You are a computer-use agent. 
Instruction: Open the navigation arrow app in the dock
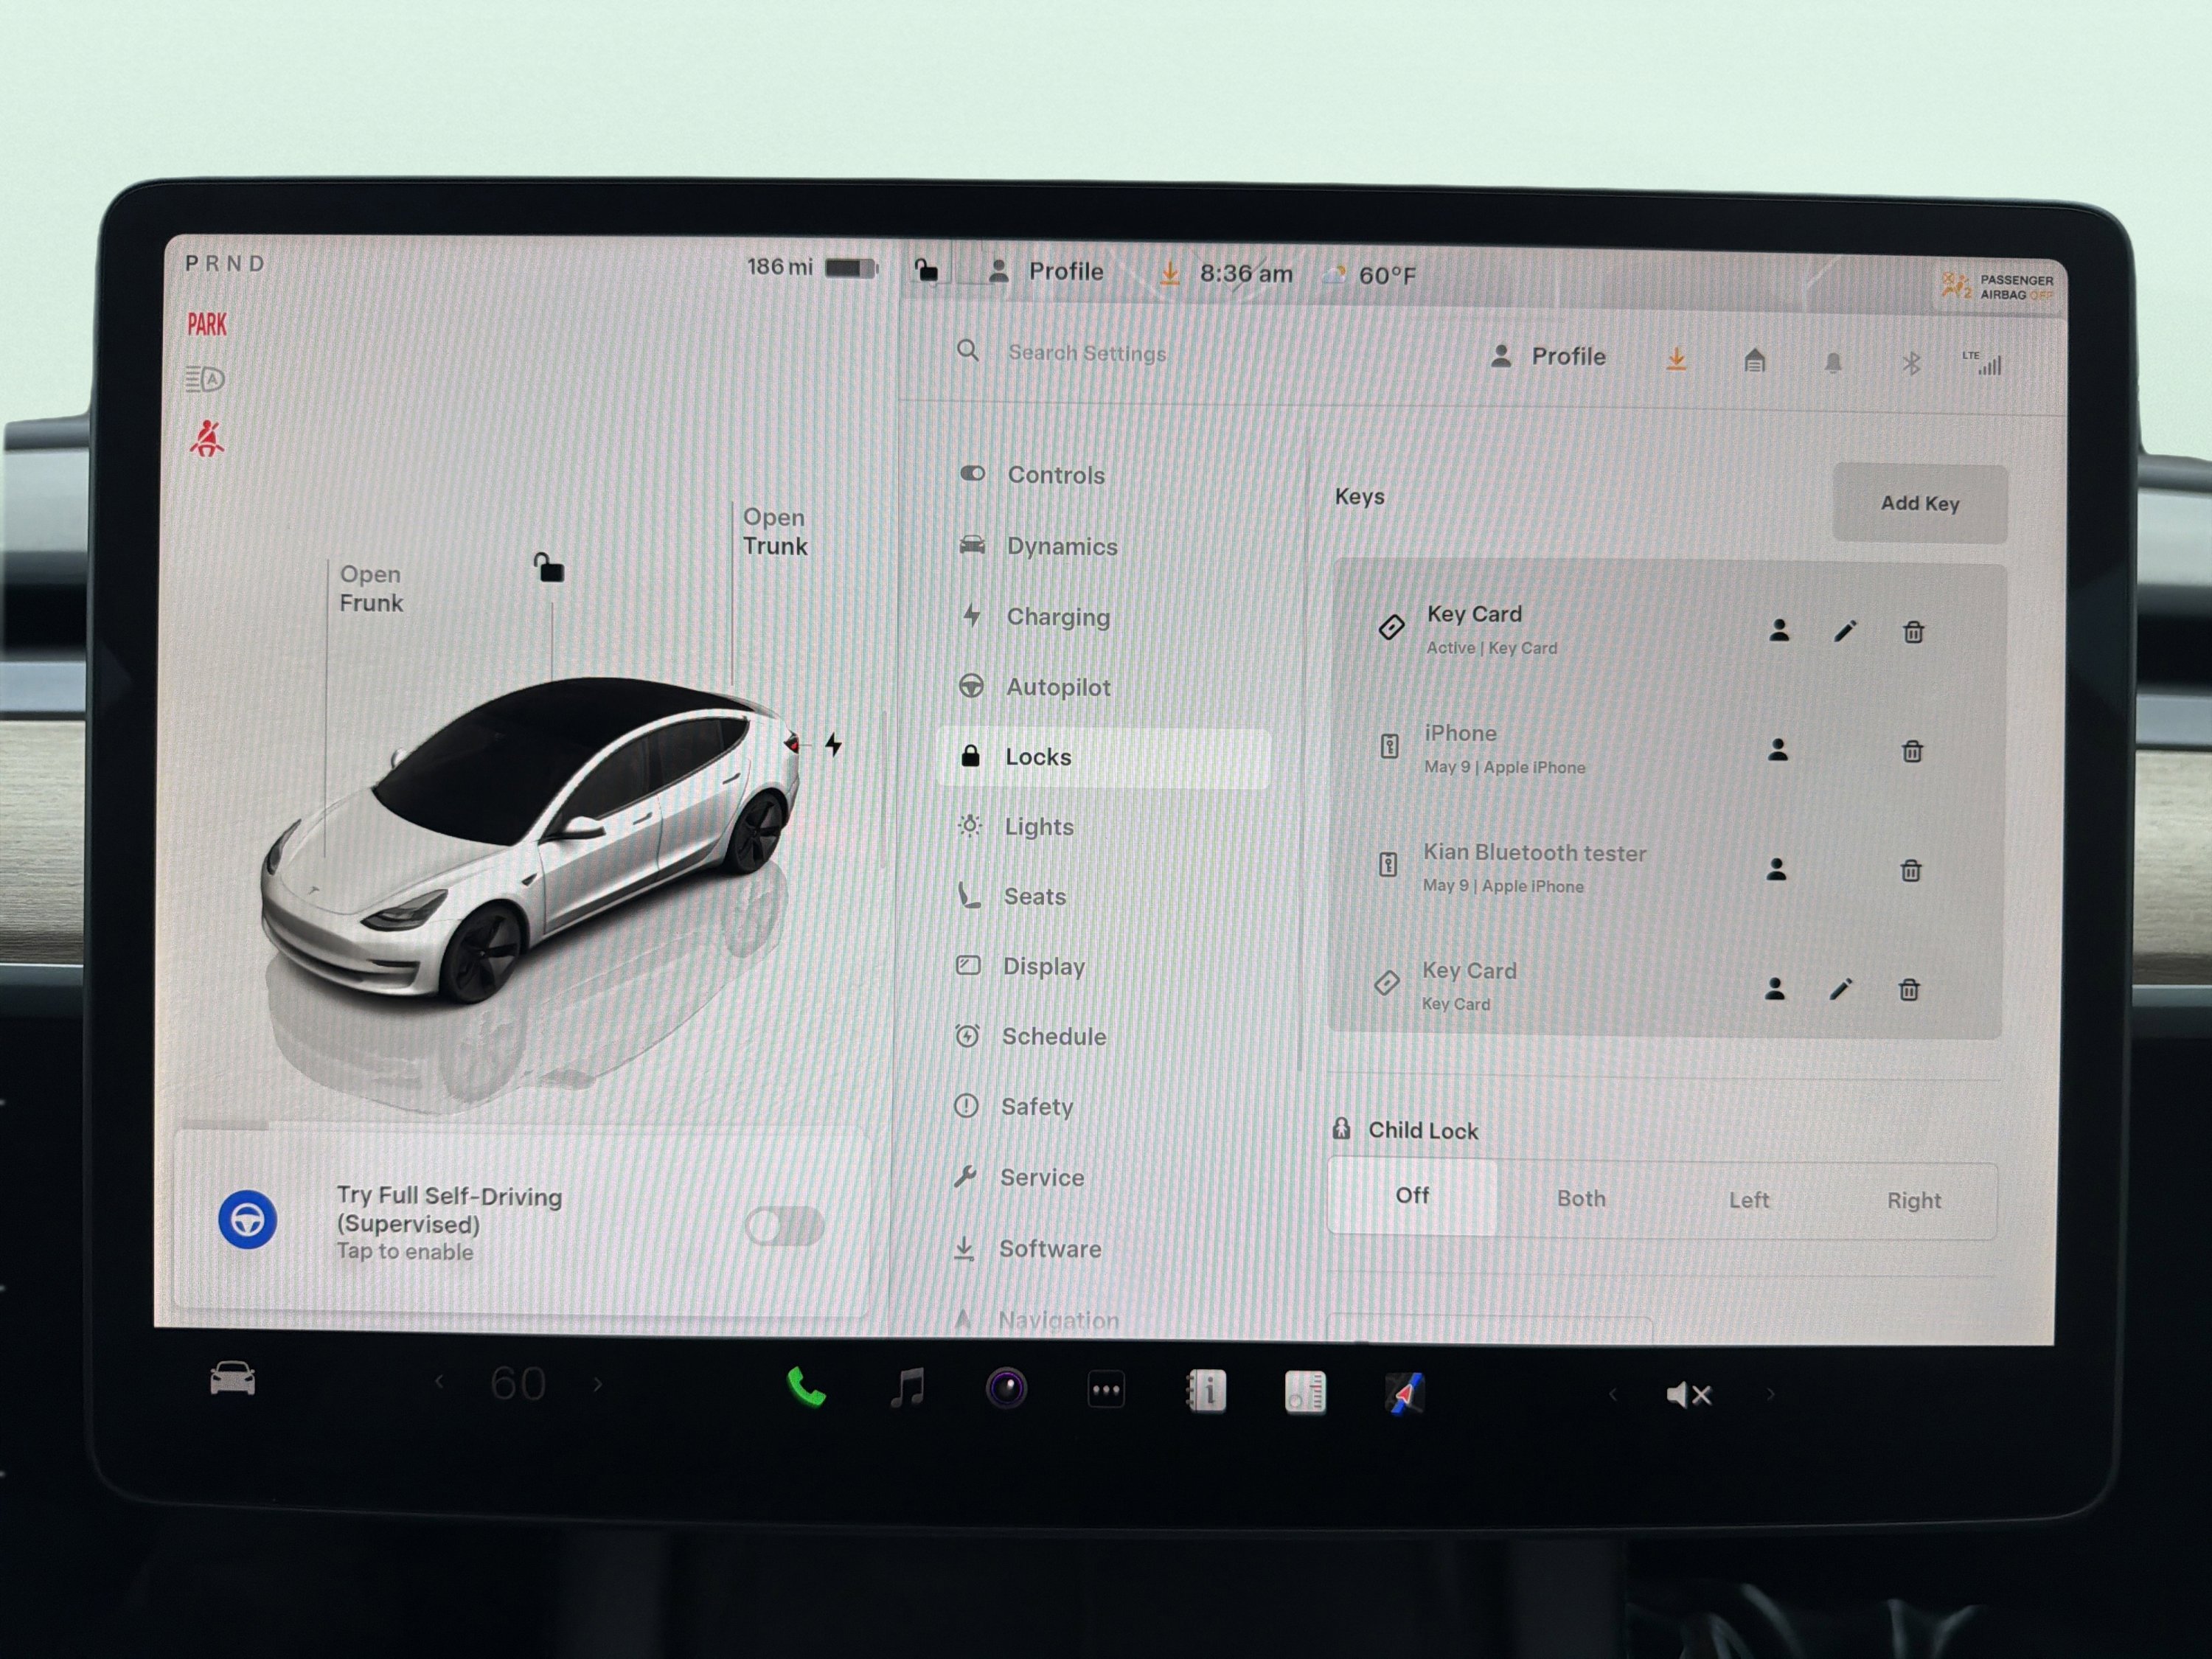click(x=1404, y=1394)
